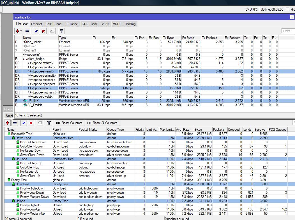Click the Uptime value field
This screenshot has width=295, height=220.
click(277, 10)
